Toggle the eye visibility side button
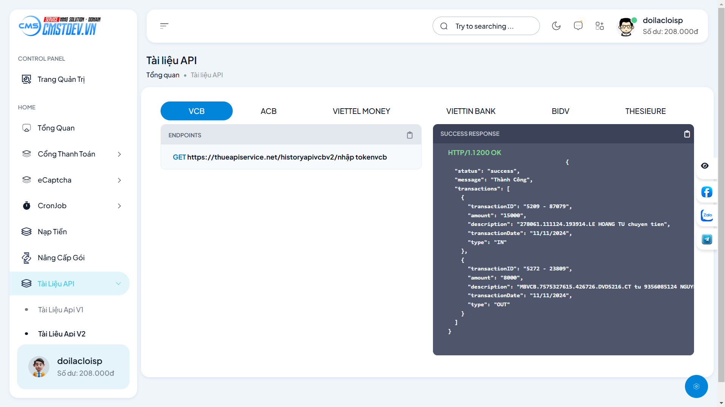 pos(705,166)
